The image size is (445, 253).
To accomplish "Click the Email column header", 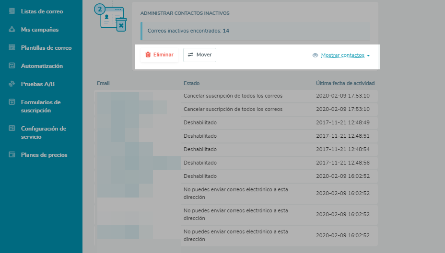I will pos(103,83).
